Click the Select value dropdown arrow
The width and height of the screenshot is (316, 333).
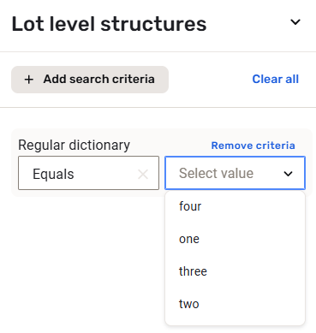click(288, 174)
